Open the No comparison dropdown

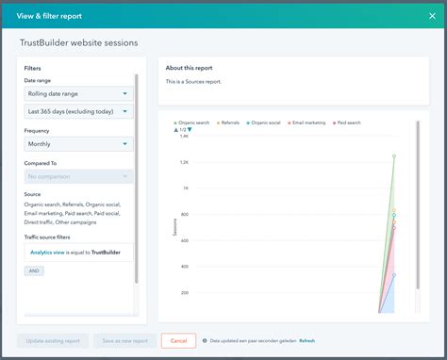point(78,176)
